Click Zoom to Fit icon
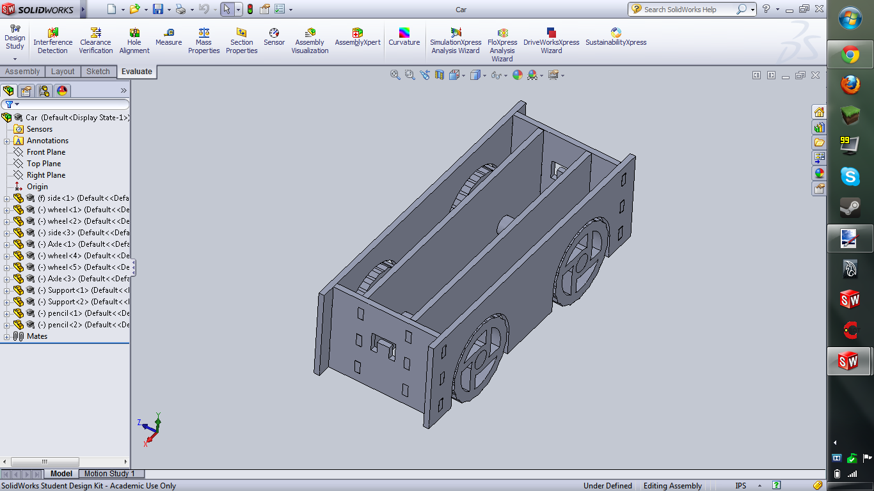Image resolution: width=874 pixels, height=491 pixels. click(x=395, y=75)
